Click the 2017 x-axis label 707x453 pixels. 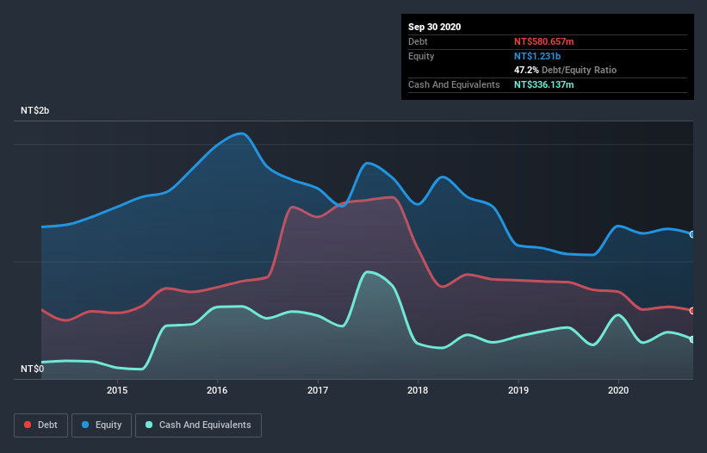pos(318,390)
